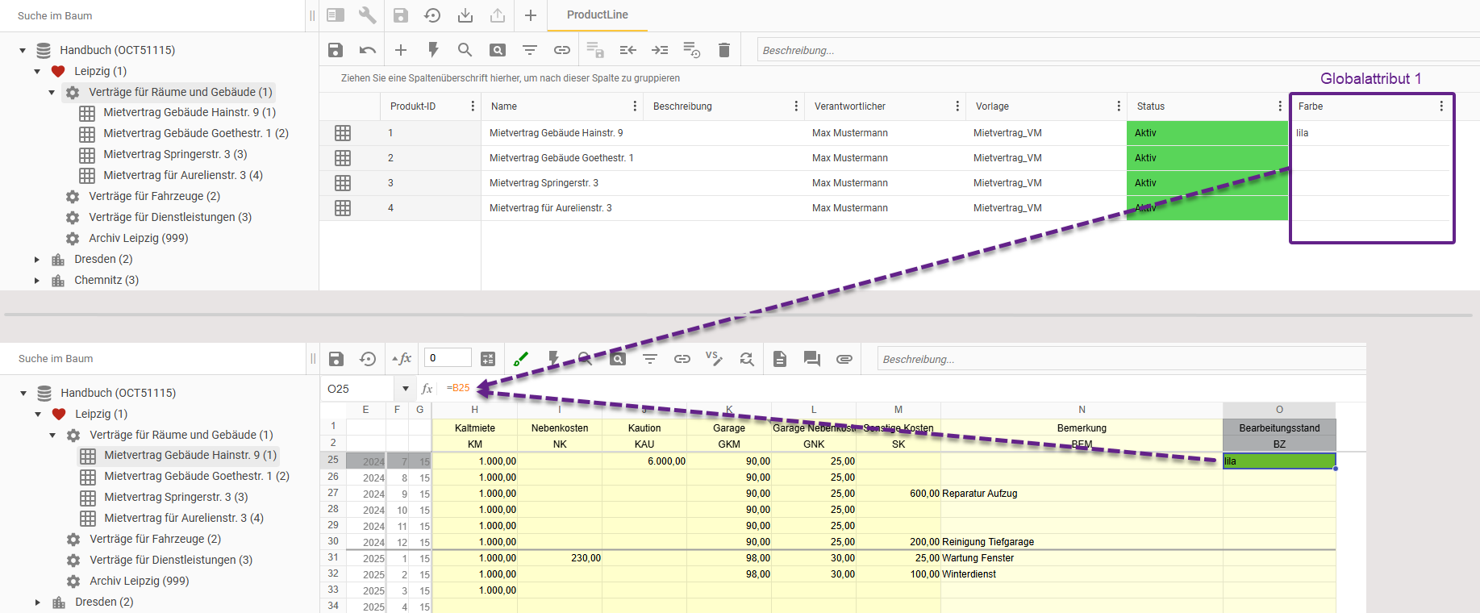
Task: Select the Mietvertrag Springerstr. 3 grid row name
Action: tap(544, 183)
